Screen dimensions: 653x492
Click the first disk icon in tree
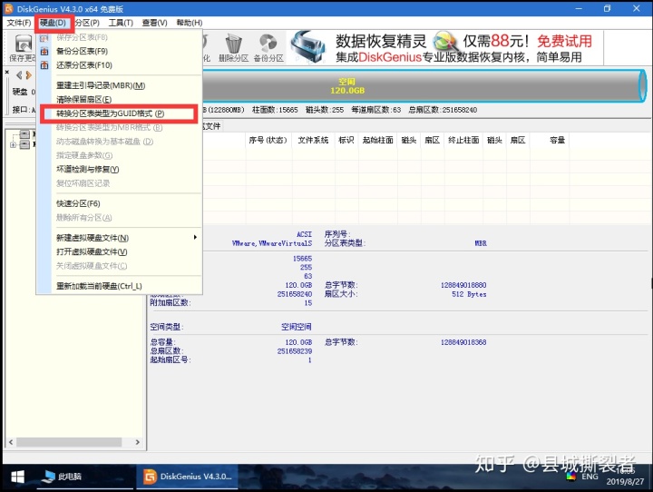[x=25, y=134]
